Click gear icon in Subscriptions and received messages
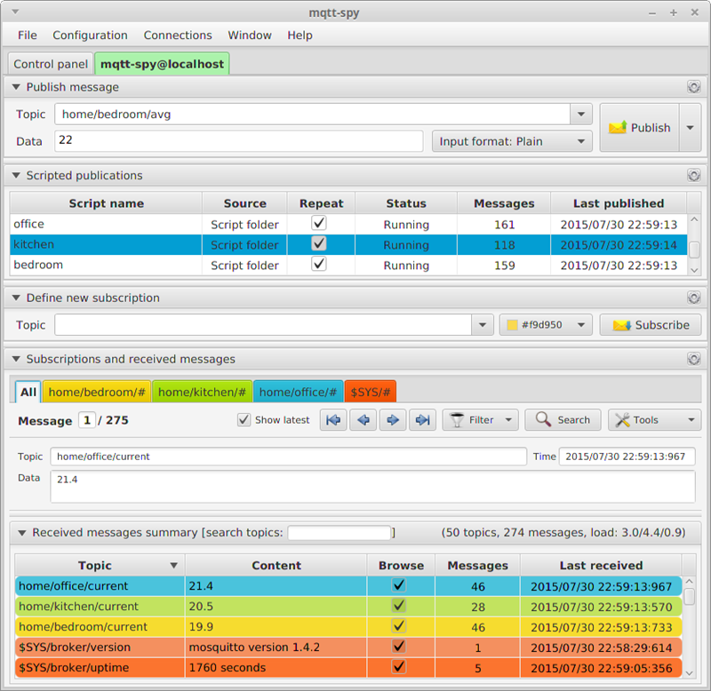 coord(693,359)
